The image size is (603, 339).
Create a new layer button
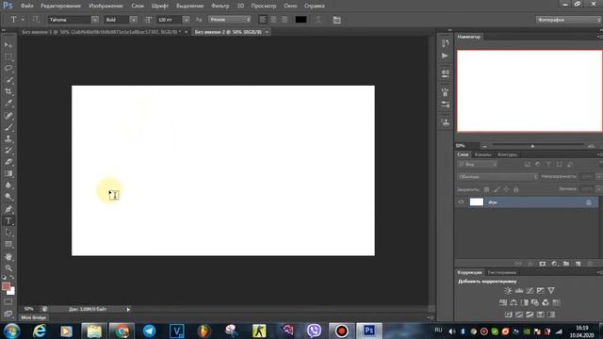(578, 264)
